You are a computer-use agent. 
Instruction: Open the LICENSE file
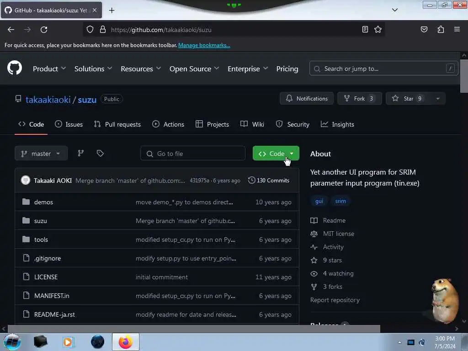[x=46, y=277]
